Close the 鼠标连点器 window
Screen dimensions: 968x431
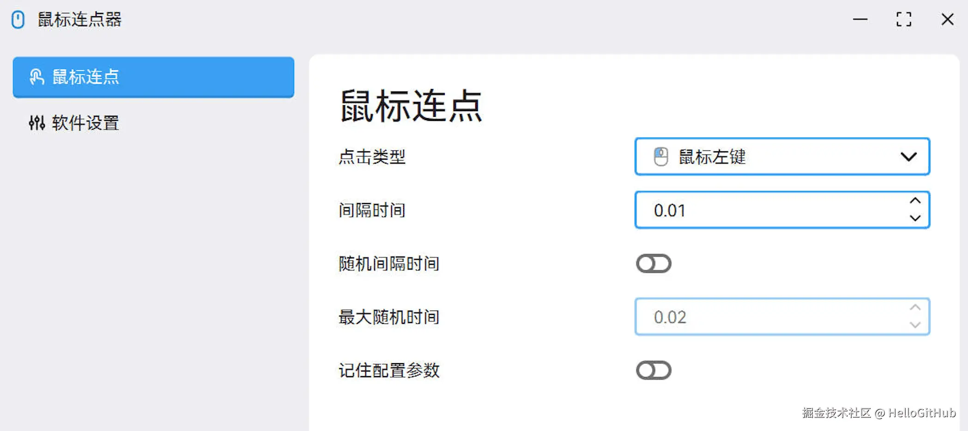947,19
